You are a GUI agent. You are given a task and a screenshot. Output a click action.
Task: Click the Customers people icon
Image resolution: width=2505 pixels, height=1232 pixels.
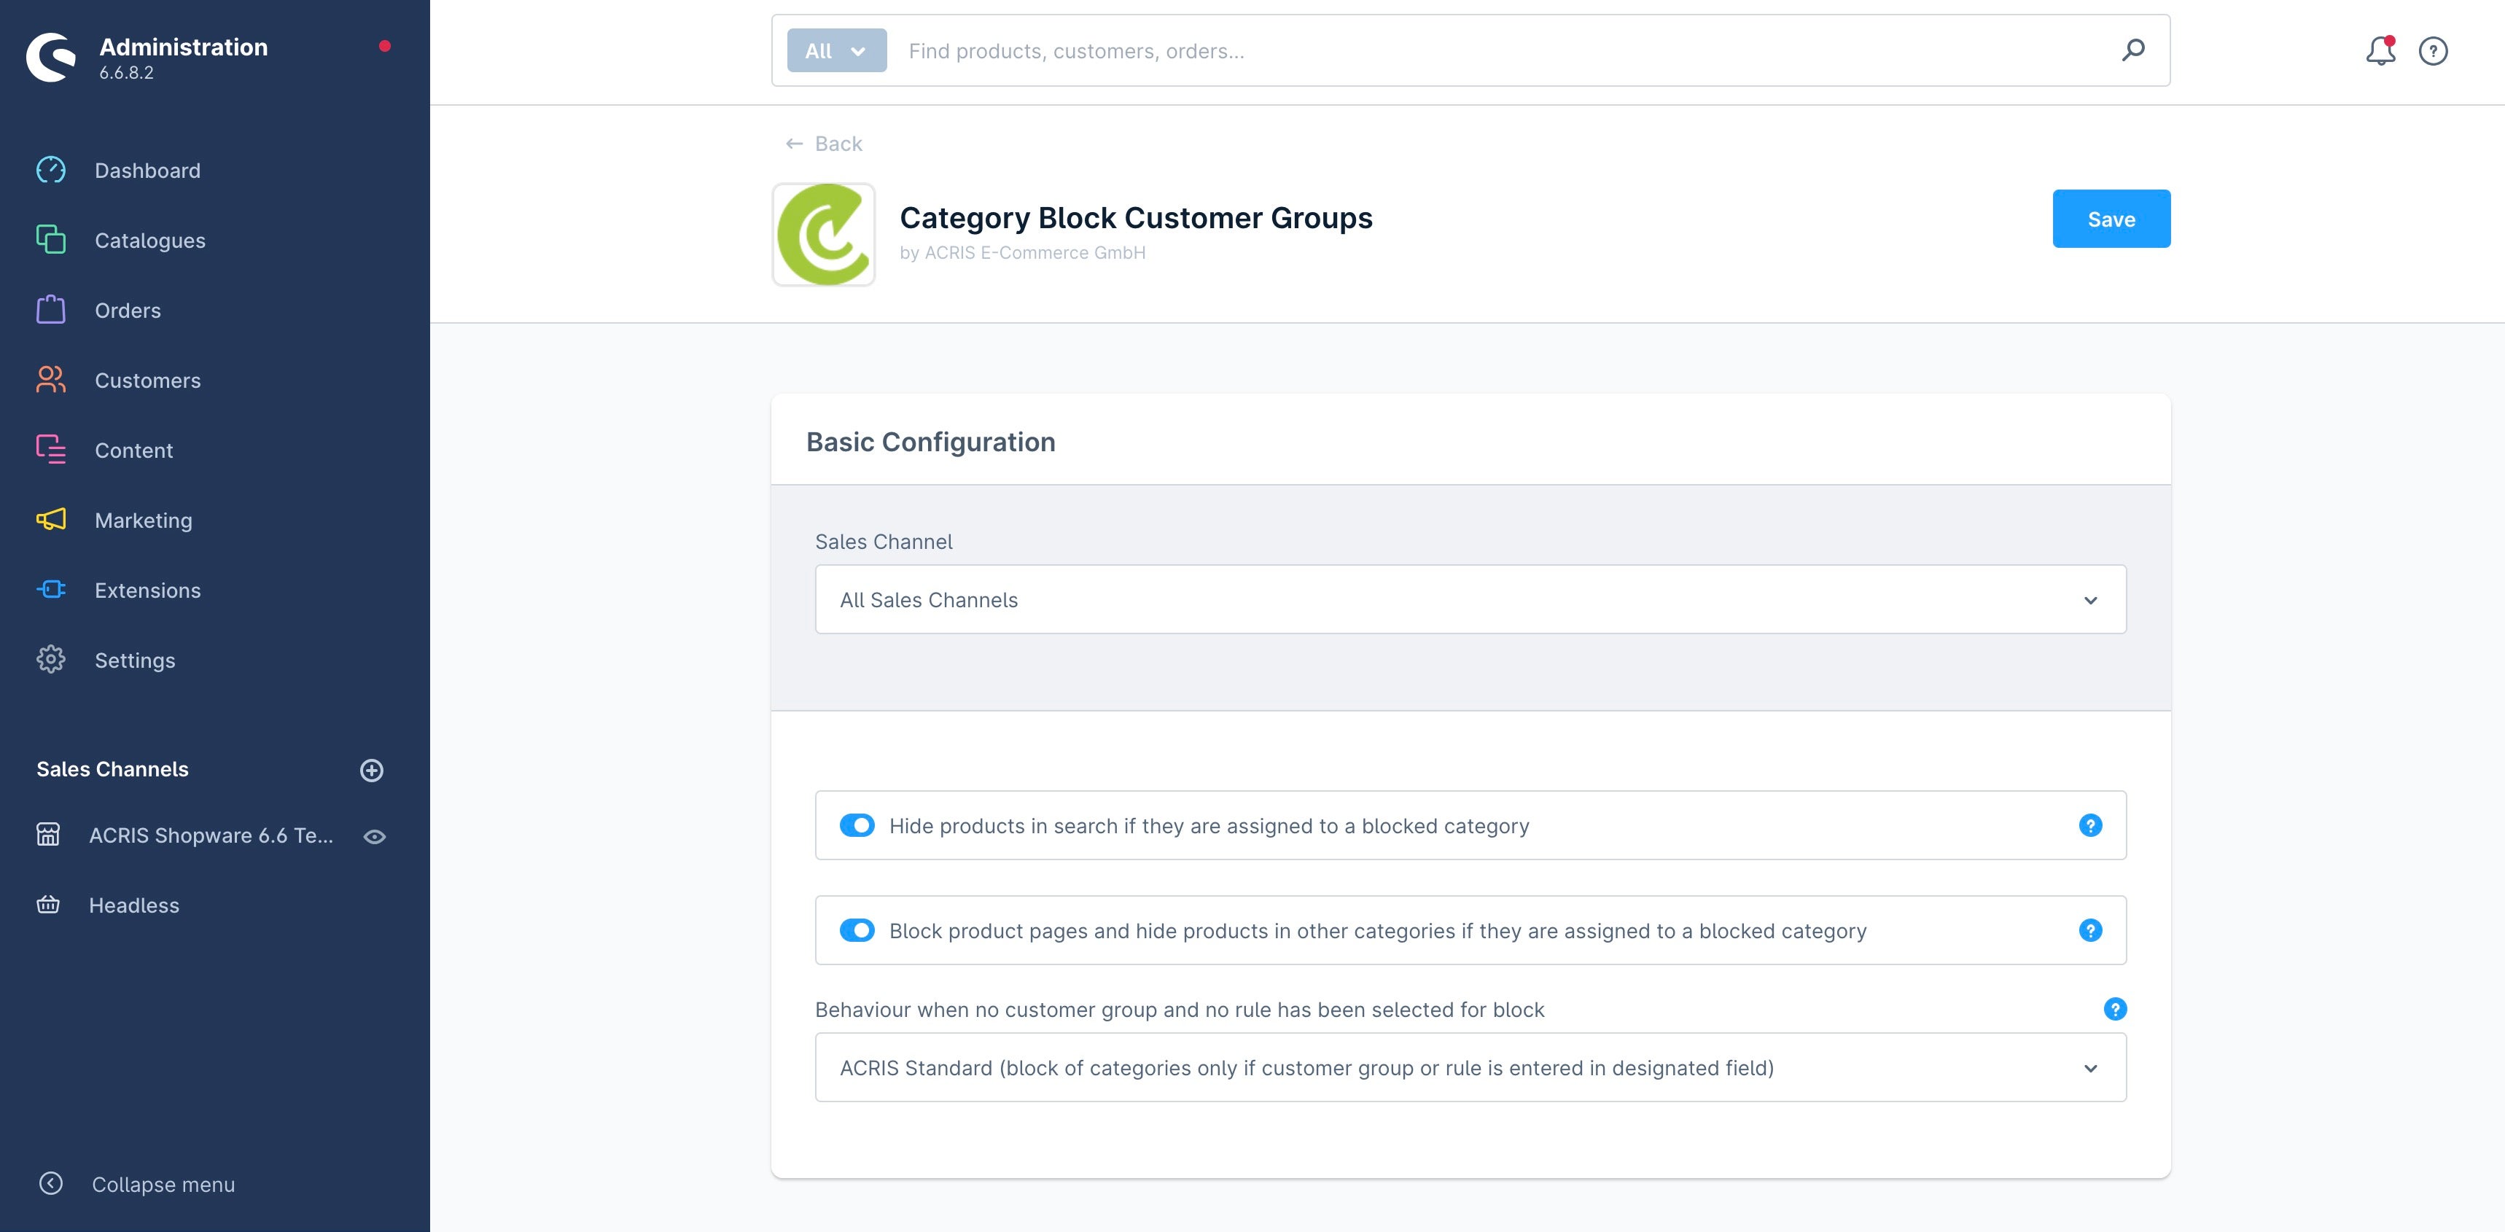(50, 379)
